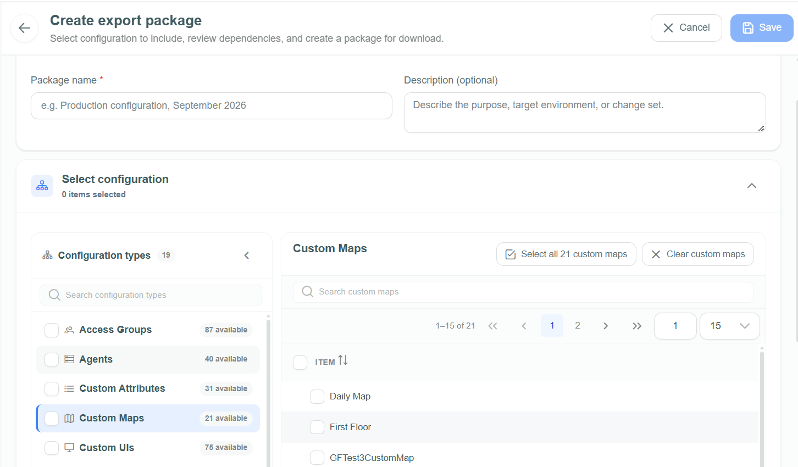Click the Configuration types header icon
798x467 pixels.
(48, 255)
